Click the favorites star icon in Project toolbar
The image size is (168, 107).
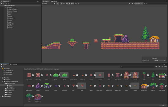click(162, 67)
